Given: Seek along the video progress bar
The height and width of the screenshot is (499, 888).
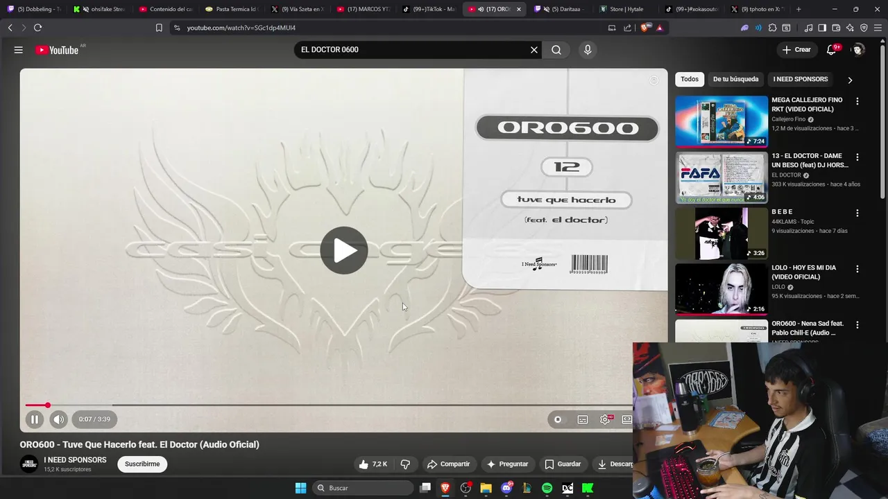Looking at the screenshot, I should pos(329,405).
